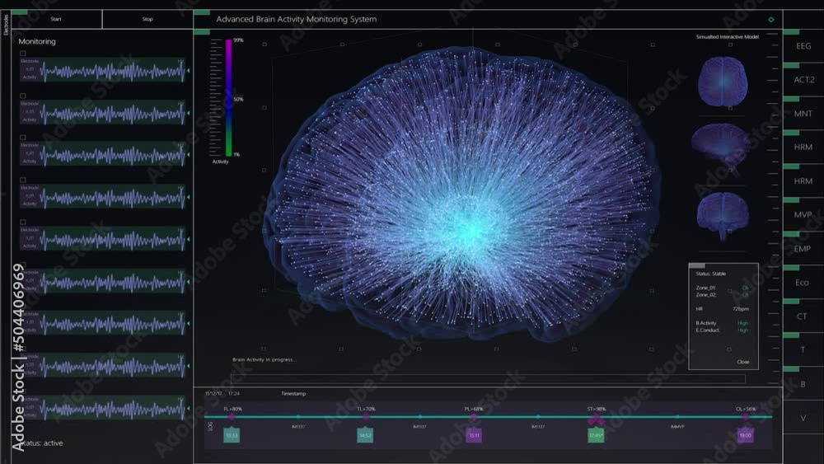The height and width of the screenshot is (464, 824).
Task: Select the TL>70% timeline marker
Action: coord(366,416)
